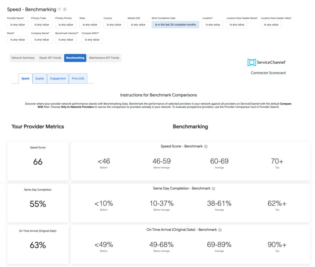Click the ServiceChannel logo

(x=267, y=62)
